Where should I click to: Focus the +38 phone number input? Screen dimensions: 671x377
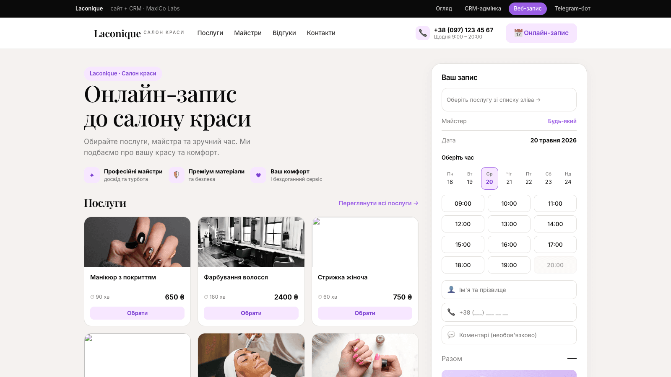coord(509,312)
